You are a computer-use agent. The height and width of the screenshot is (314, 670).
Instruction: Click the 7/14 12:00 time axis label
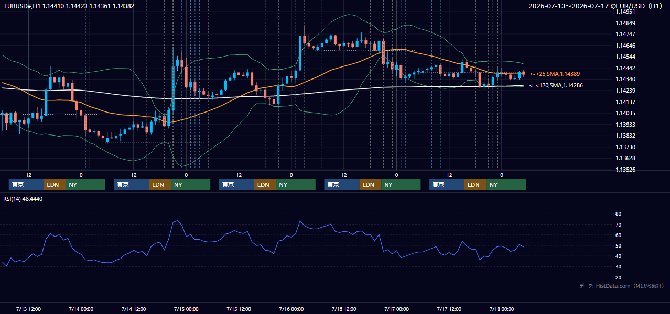coord(134,309)
